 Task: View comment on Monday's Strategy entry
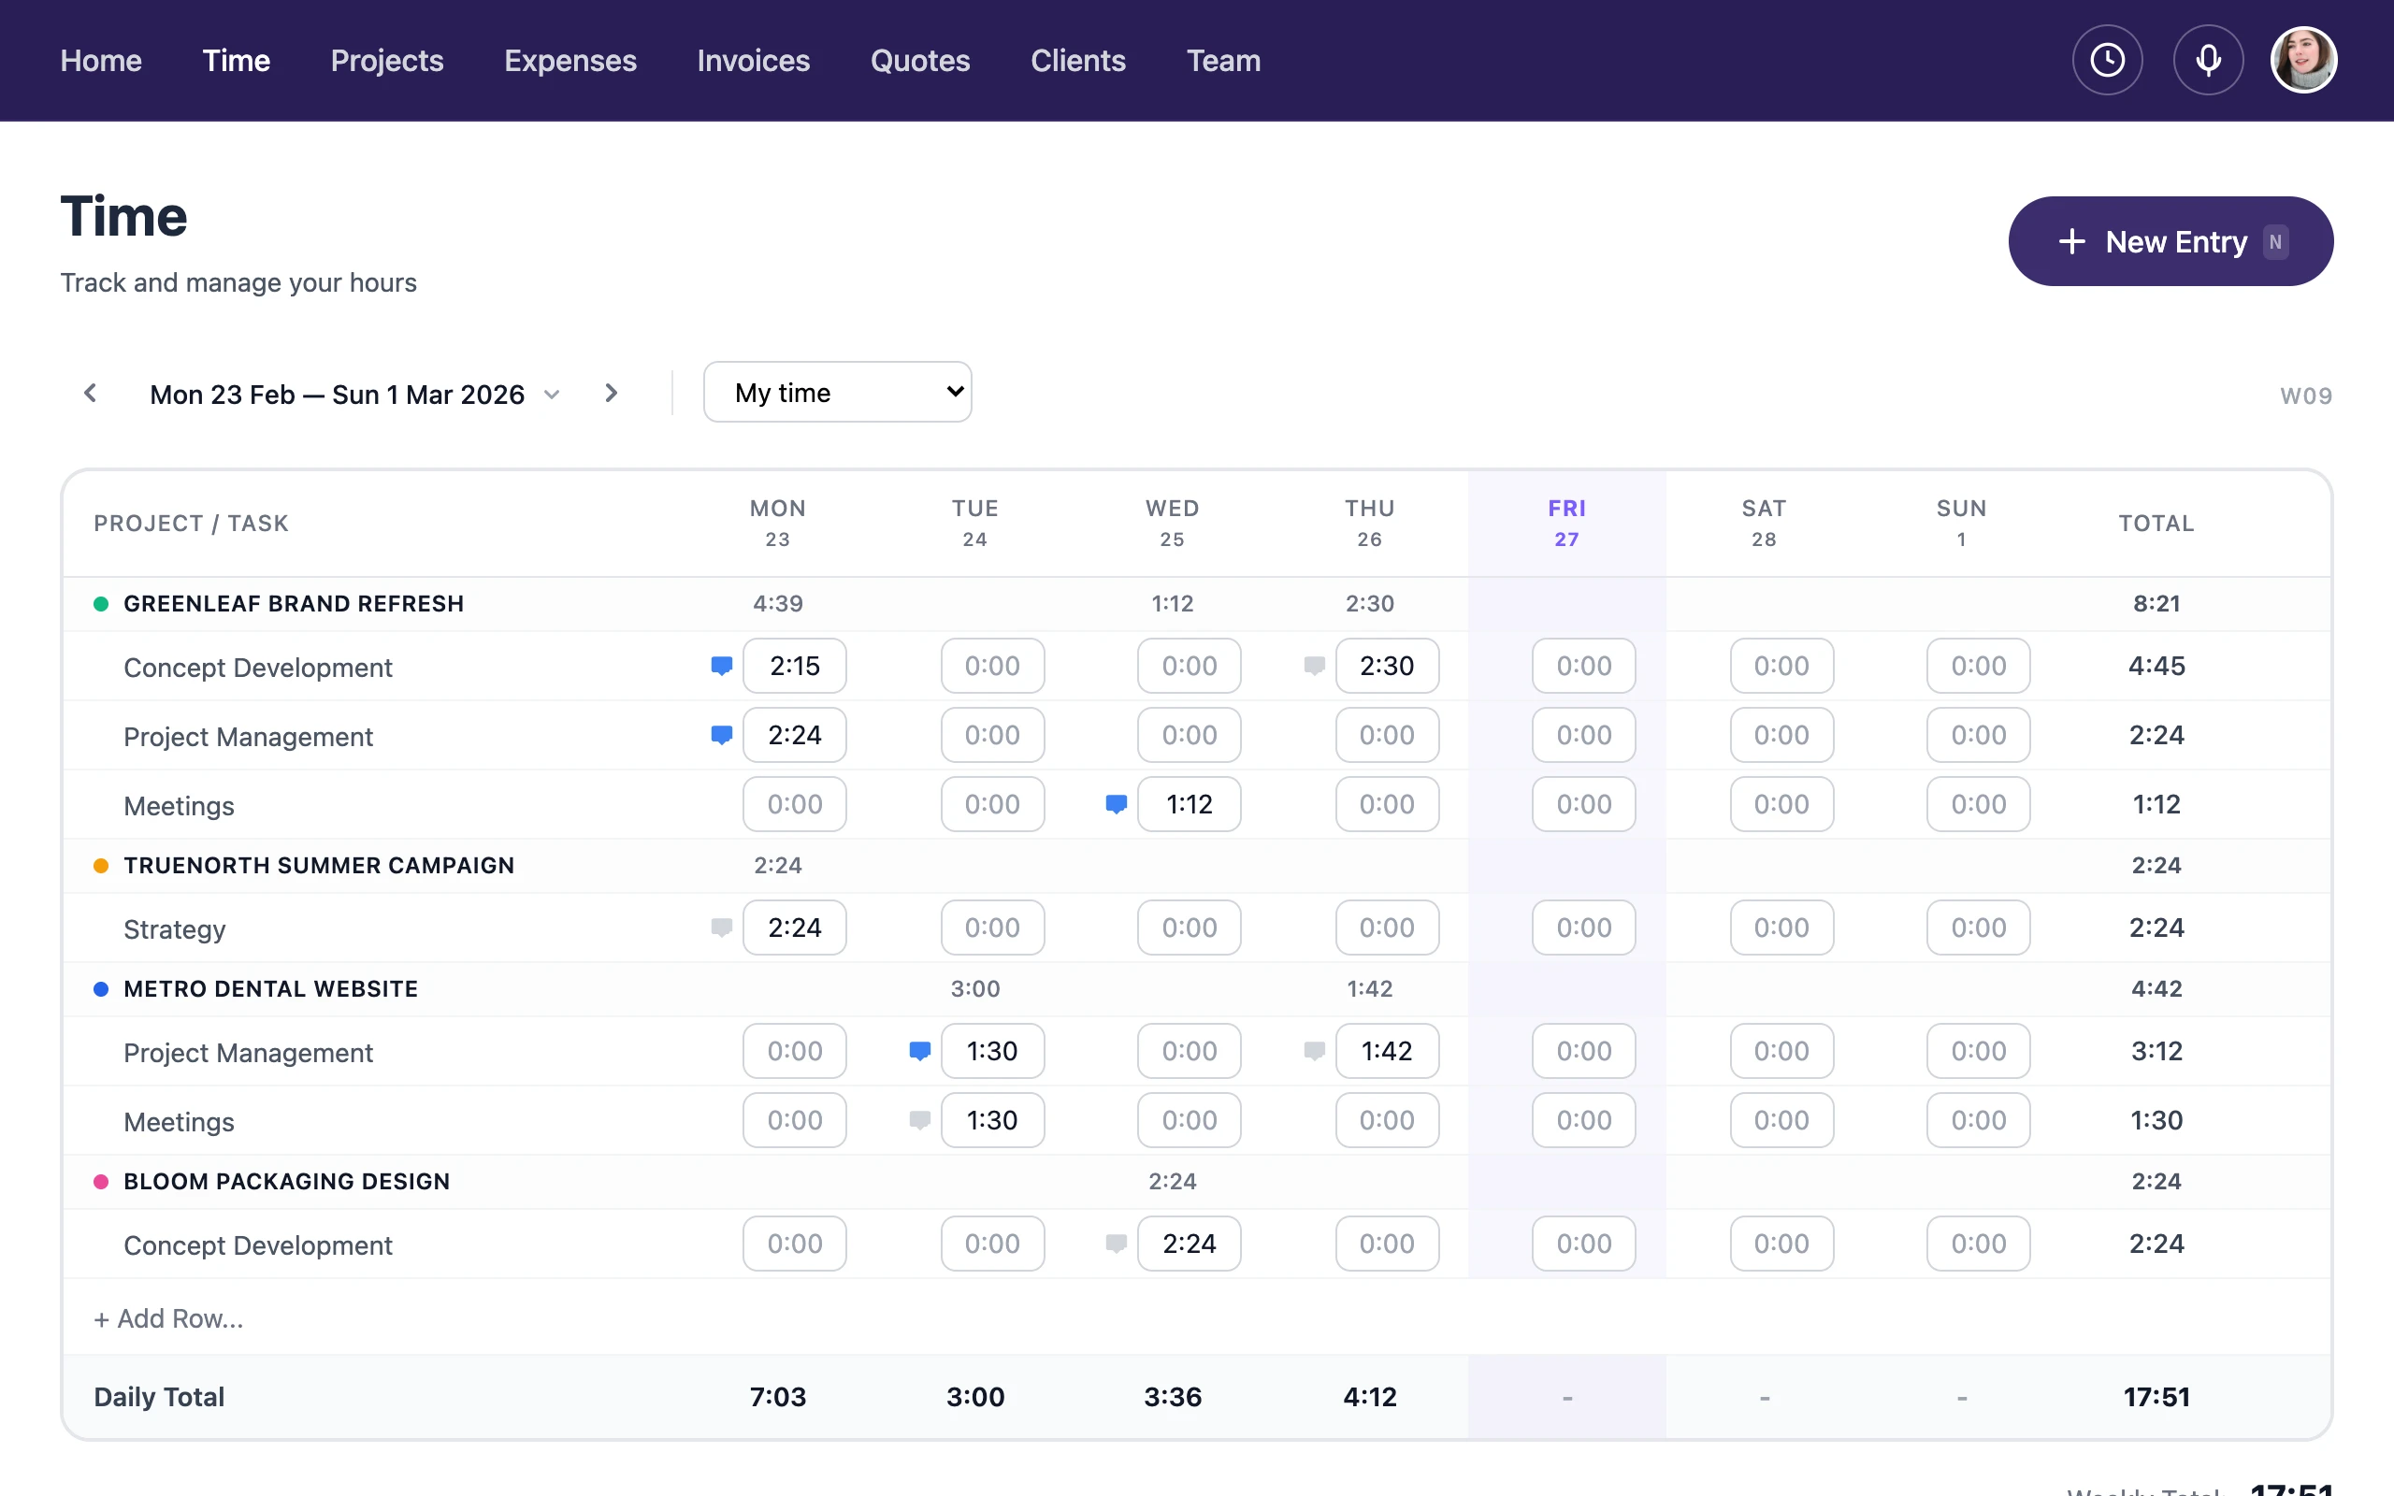pos(721,928)
